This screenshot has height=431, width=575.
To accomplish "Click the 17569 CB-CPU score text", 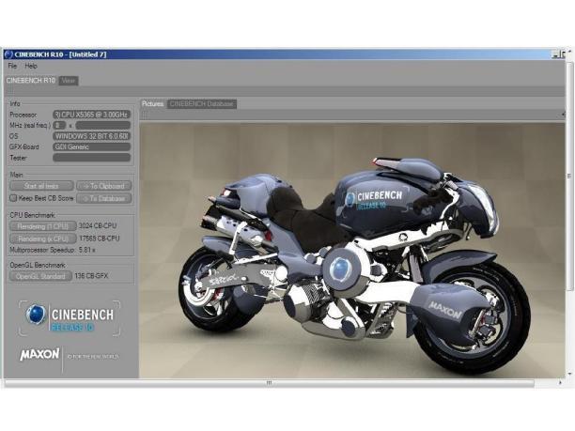I will tap(100, 239).
